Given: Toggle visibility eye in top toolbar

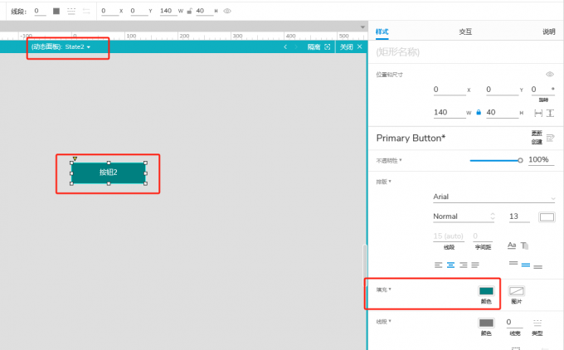Looking at the screenshot, I should (x=227, y=11).
